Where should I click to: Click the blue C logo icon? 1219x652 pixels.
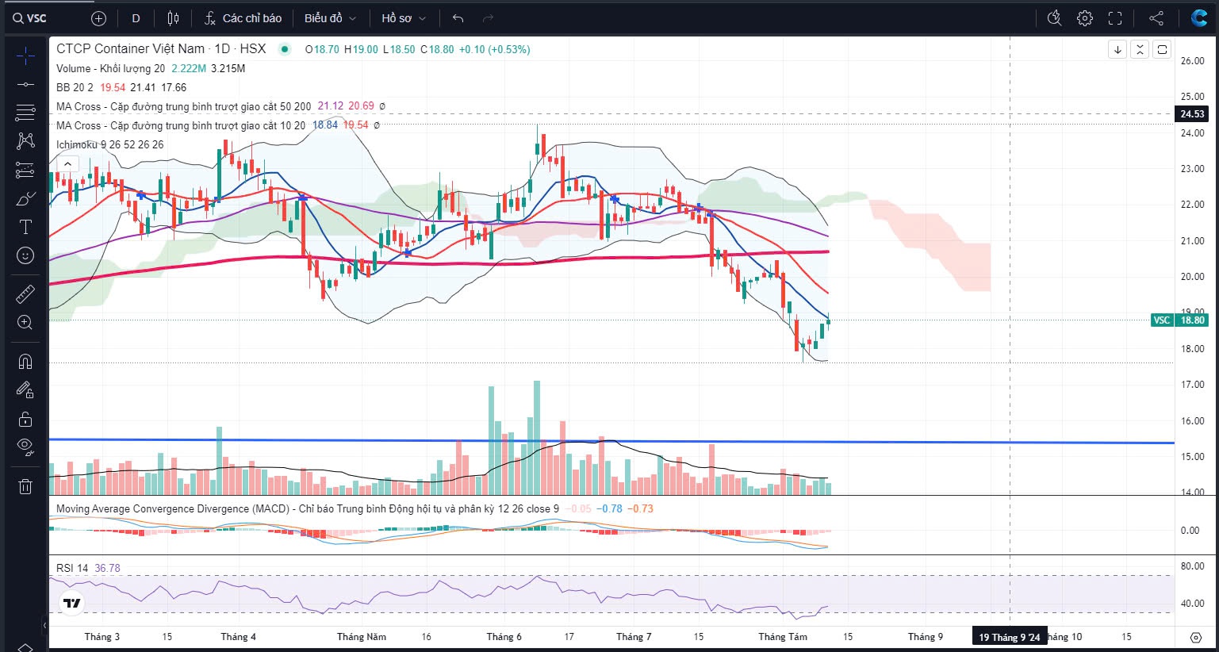(1198, 18)
